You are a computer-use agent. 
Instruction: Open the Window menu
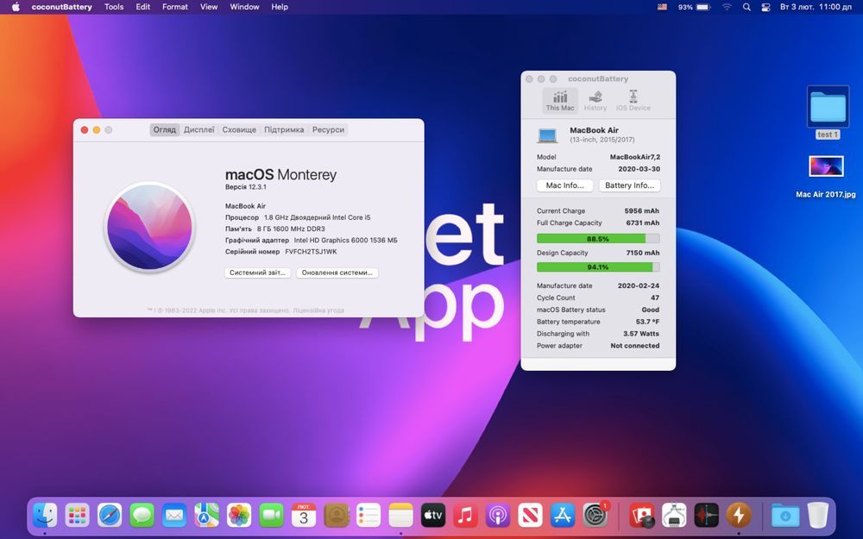[x=244, y=7]
